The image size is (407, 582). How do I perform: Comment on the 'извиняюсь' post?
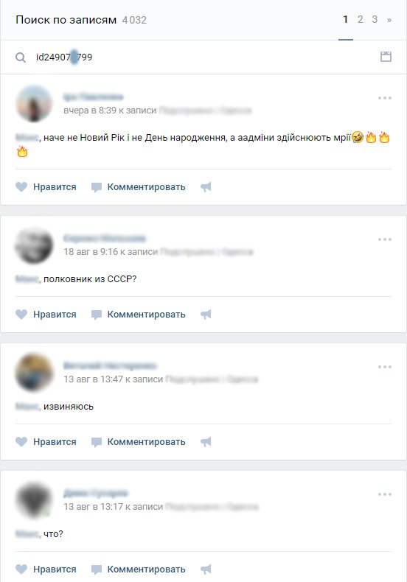pyautogui.click(x=139, y=442)
